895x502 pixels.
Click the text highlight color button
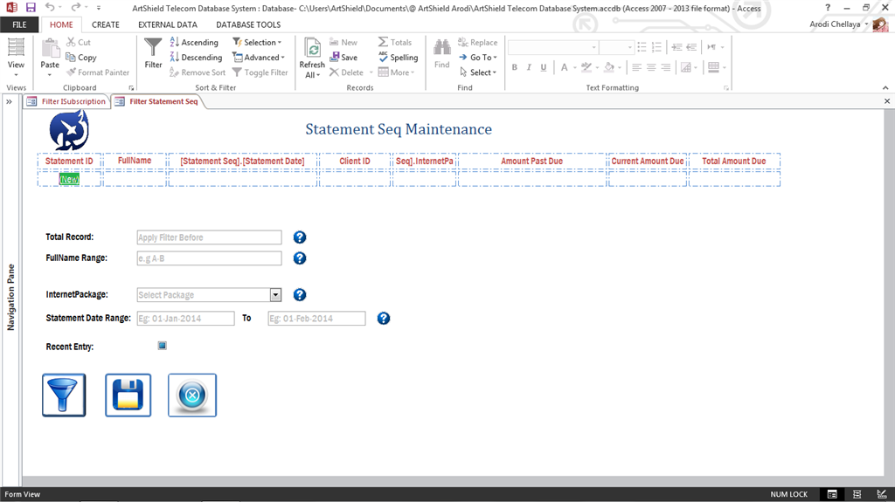click(586, 67)
